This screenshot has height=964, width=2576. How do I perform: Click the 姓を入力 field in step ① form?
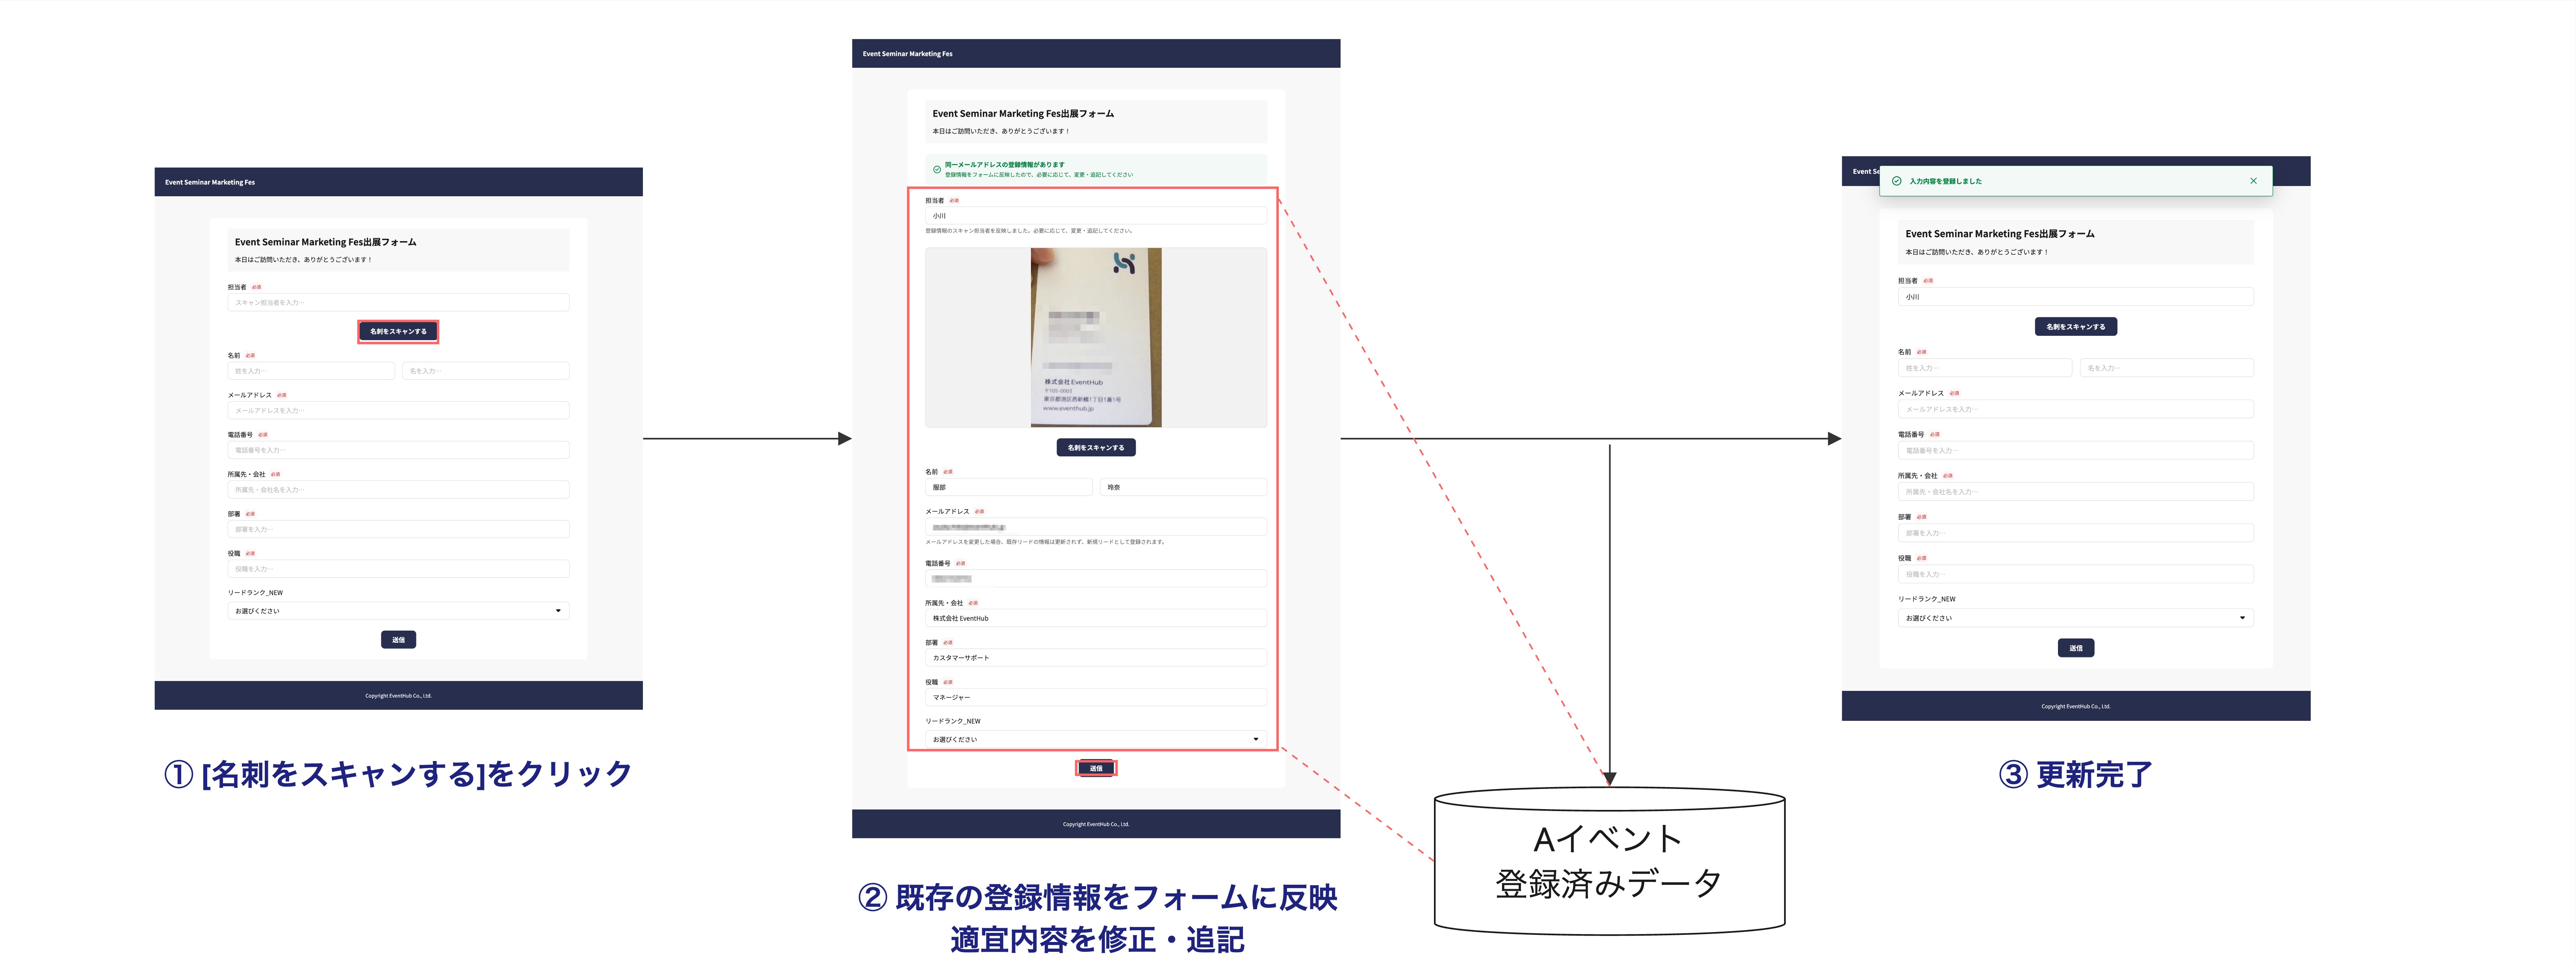[311, 371]
